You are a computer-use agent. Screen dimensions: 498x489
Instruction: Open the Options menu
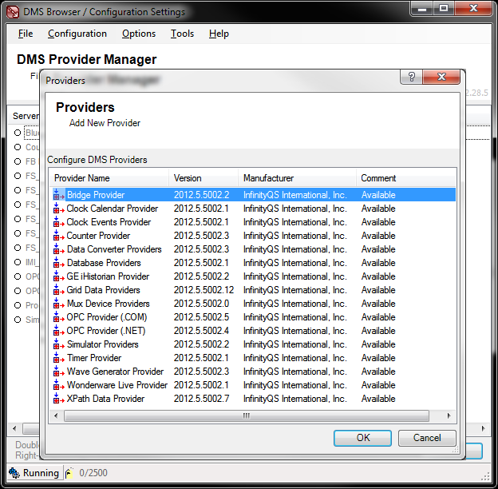[139, 34]
